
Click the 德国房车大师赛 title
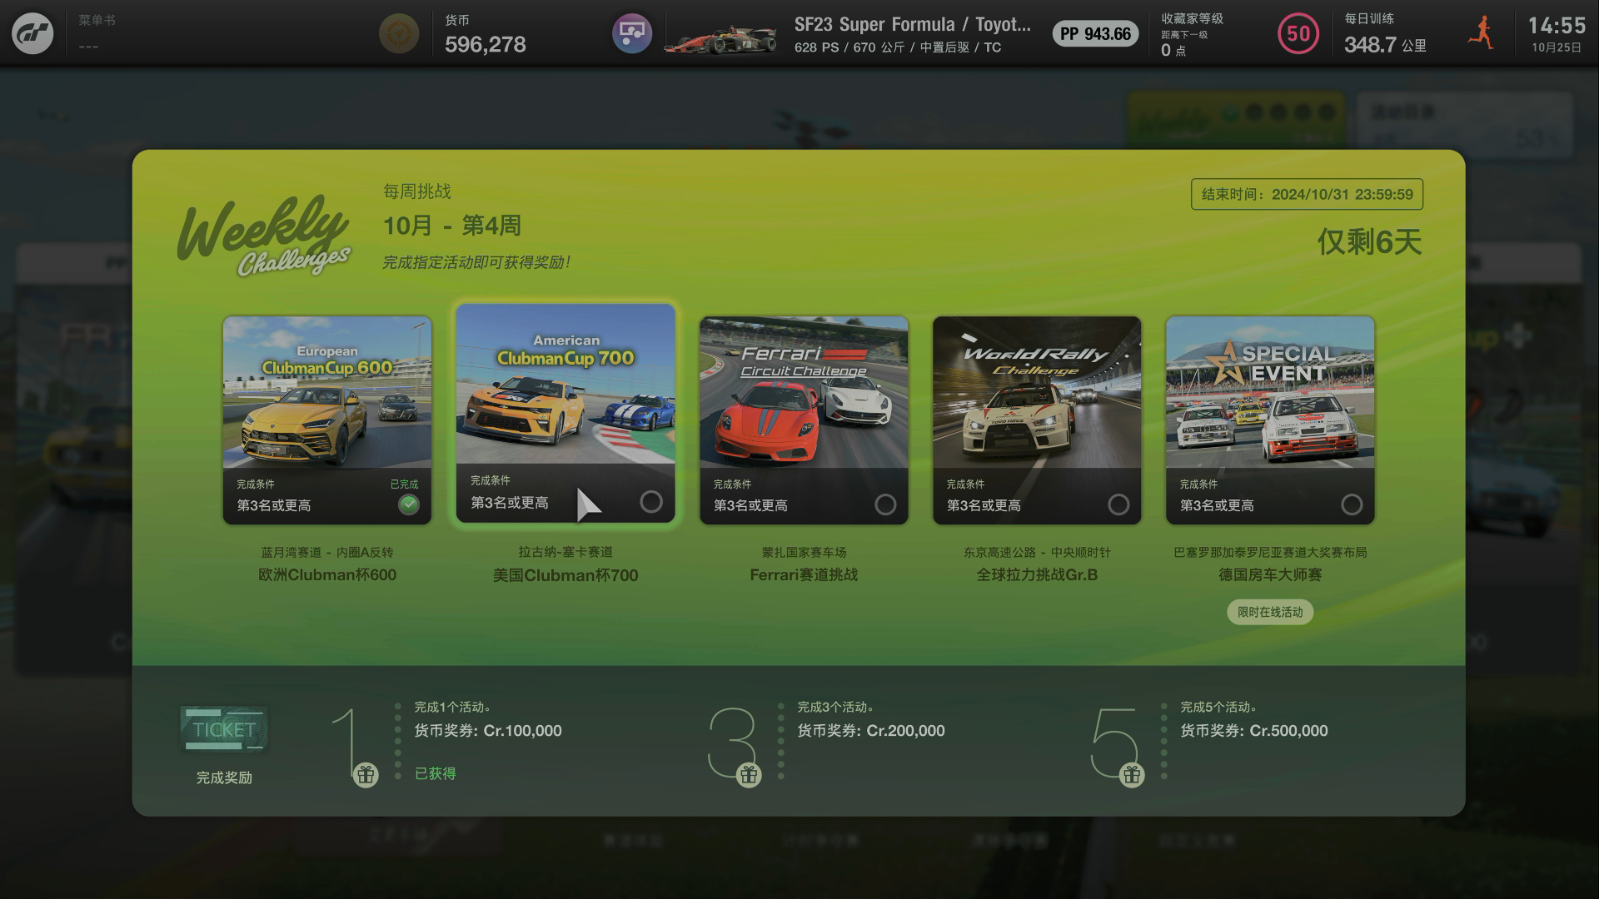1270,574
